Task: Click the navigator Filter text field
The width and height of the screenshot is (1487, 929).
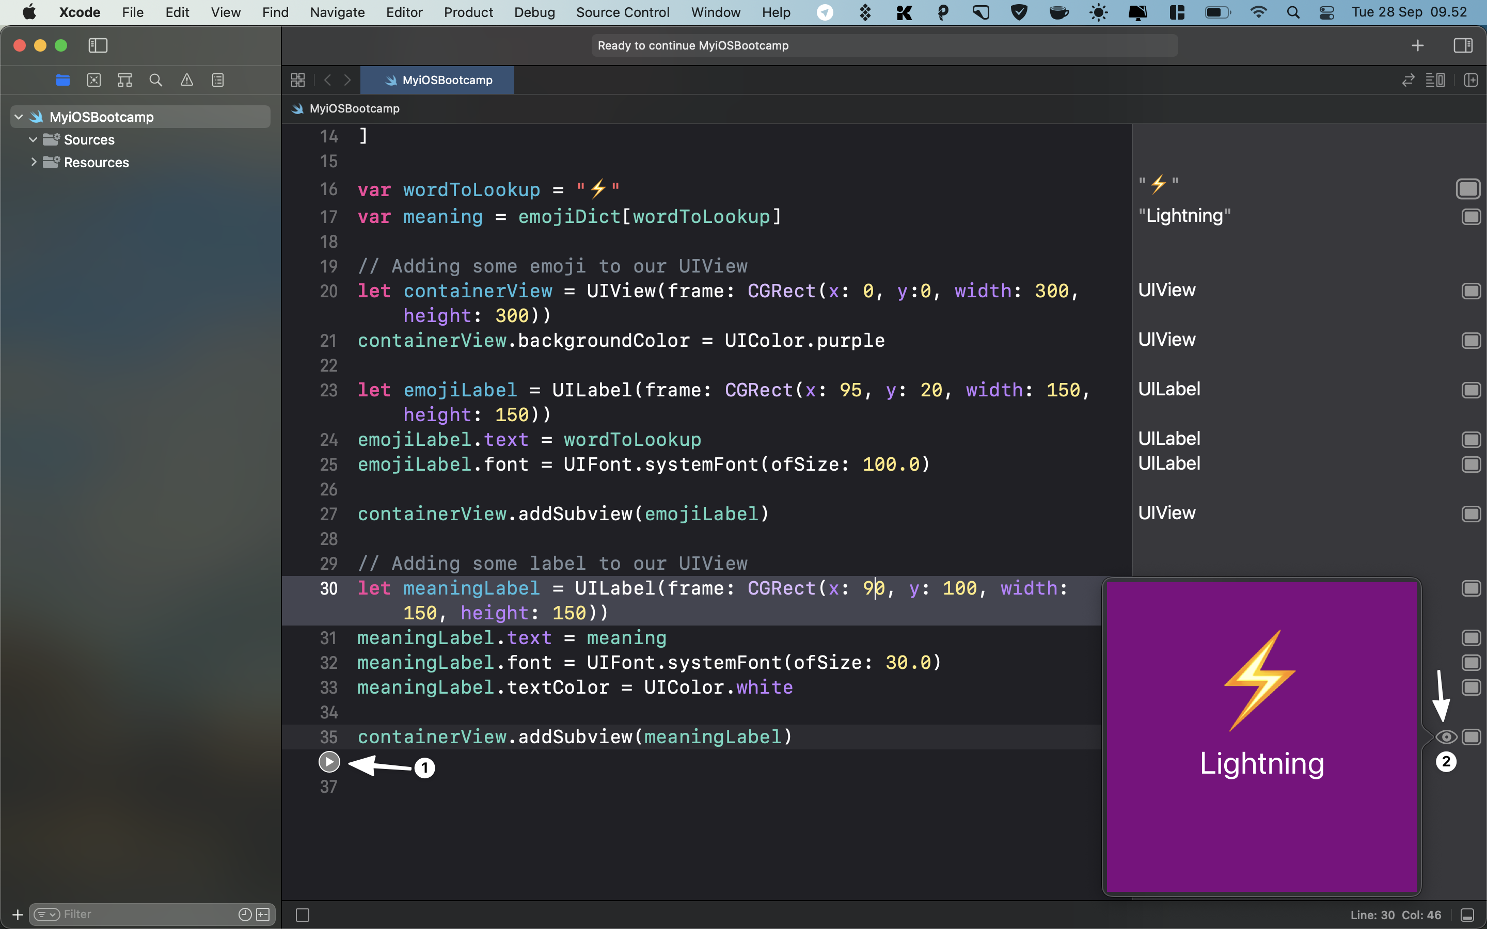Action: (148, 914)
